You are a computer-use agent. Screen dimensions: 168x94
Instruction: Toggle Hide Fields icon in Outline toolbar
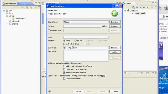[137, 7]
